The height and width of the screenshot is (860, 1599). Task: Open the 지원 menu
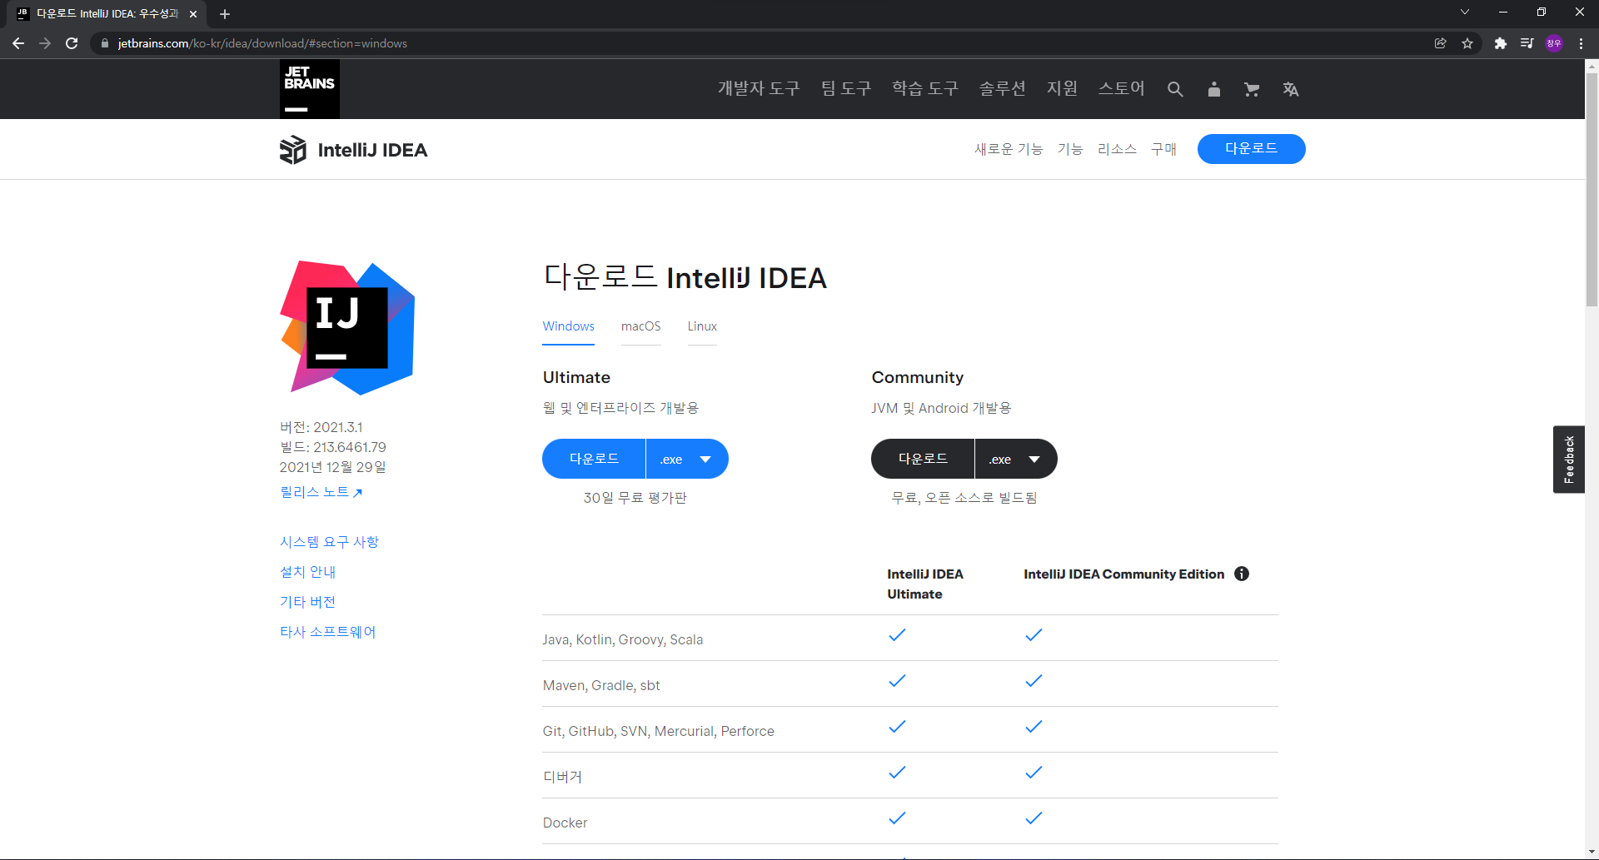(1063, 88)
